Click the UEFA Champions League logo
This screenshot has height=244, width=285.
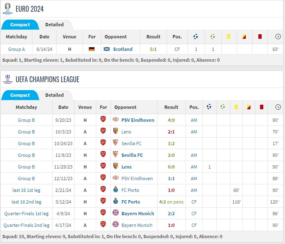7,79
